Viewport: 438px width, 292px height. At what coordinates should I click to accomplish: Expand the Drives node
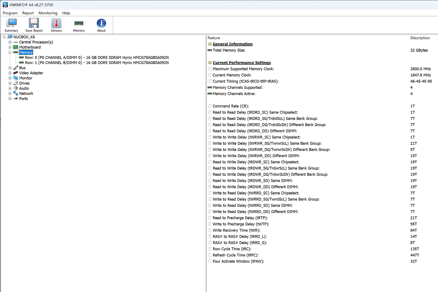pyautogui.click(x=10, y=83)
